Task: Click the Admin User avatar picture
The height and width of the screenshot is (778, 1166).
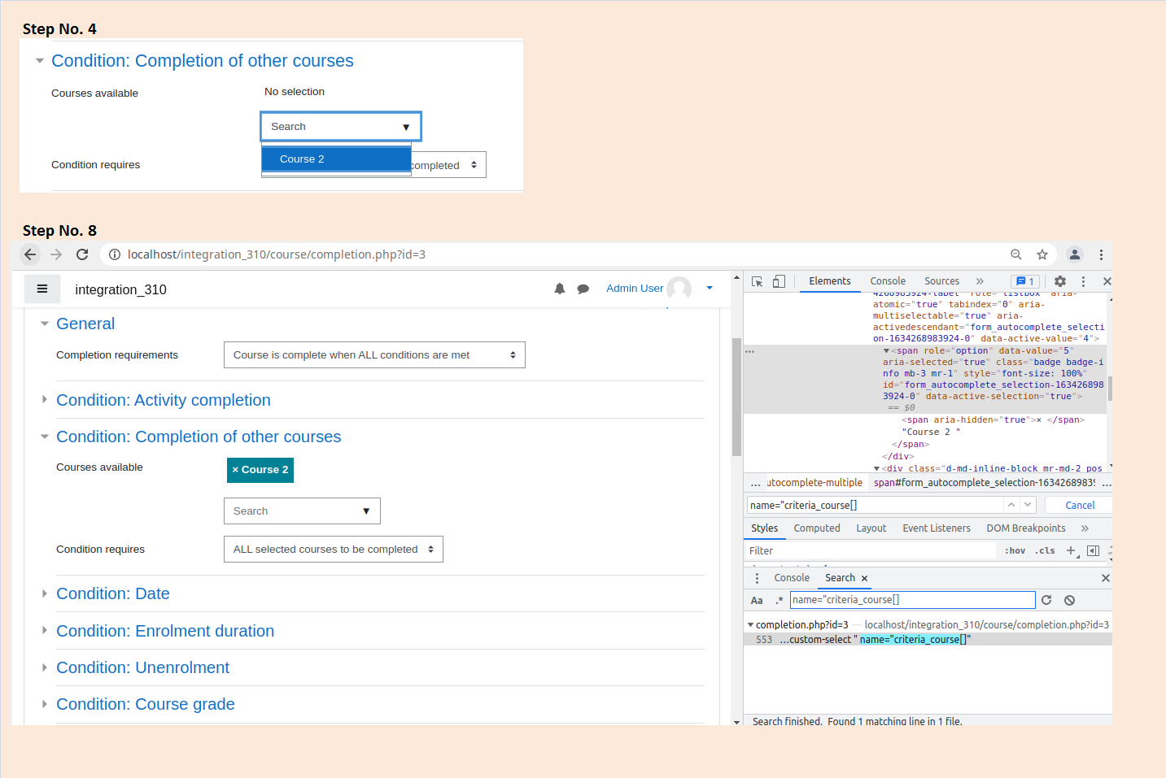Action: 679,289
